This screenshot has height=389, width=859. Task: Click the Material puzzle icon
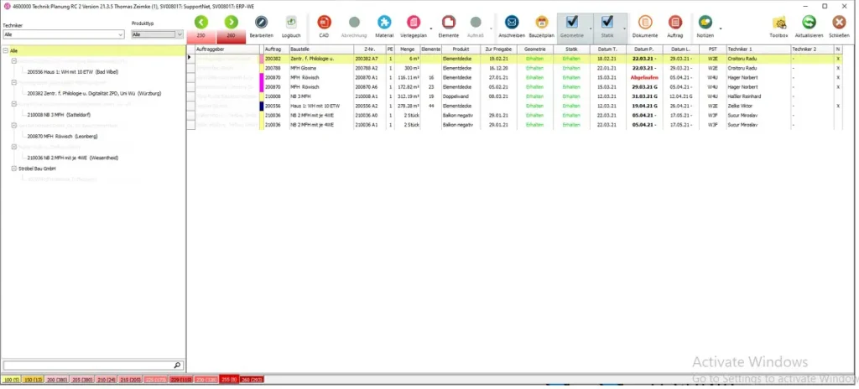tap(384, 23)
